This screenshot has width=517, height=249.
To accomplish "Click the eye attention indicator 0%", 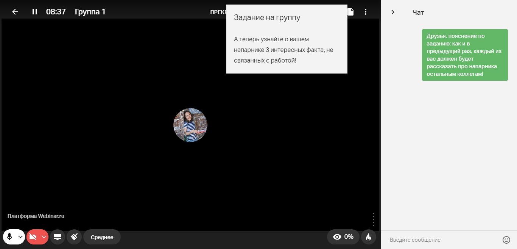I will click(x=343, y=237).
